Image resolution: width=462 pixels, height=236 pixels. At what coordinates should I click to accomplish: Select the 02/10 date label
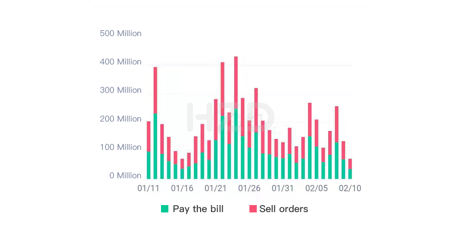tap(350, 189)
